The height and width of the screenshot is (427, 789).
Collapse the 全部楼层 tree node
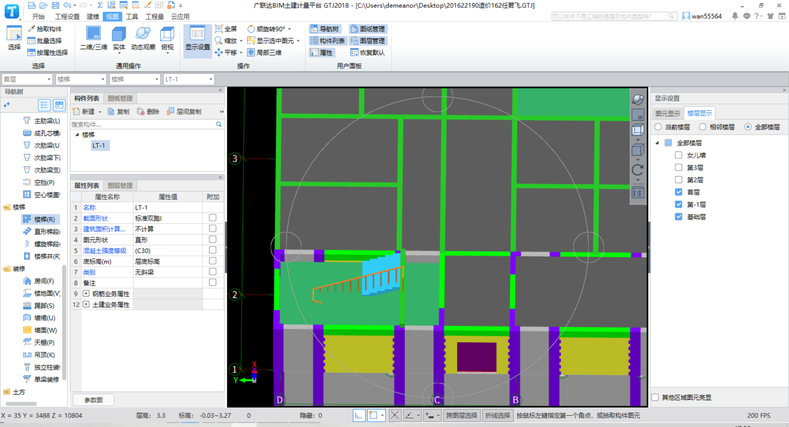(657, 143)
